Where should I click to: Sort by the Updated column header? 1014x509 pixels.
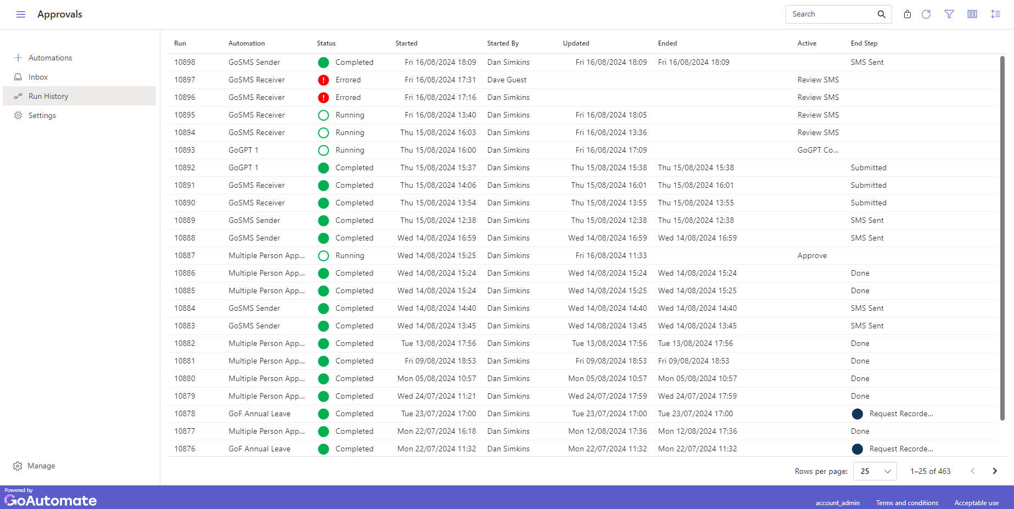click(576, 43)
